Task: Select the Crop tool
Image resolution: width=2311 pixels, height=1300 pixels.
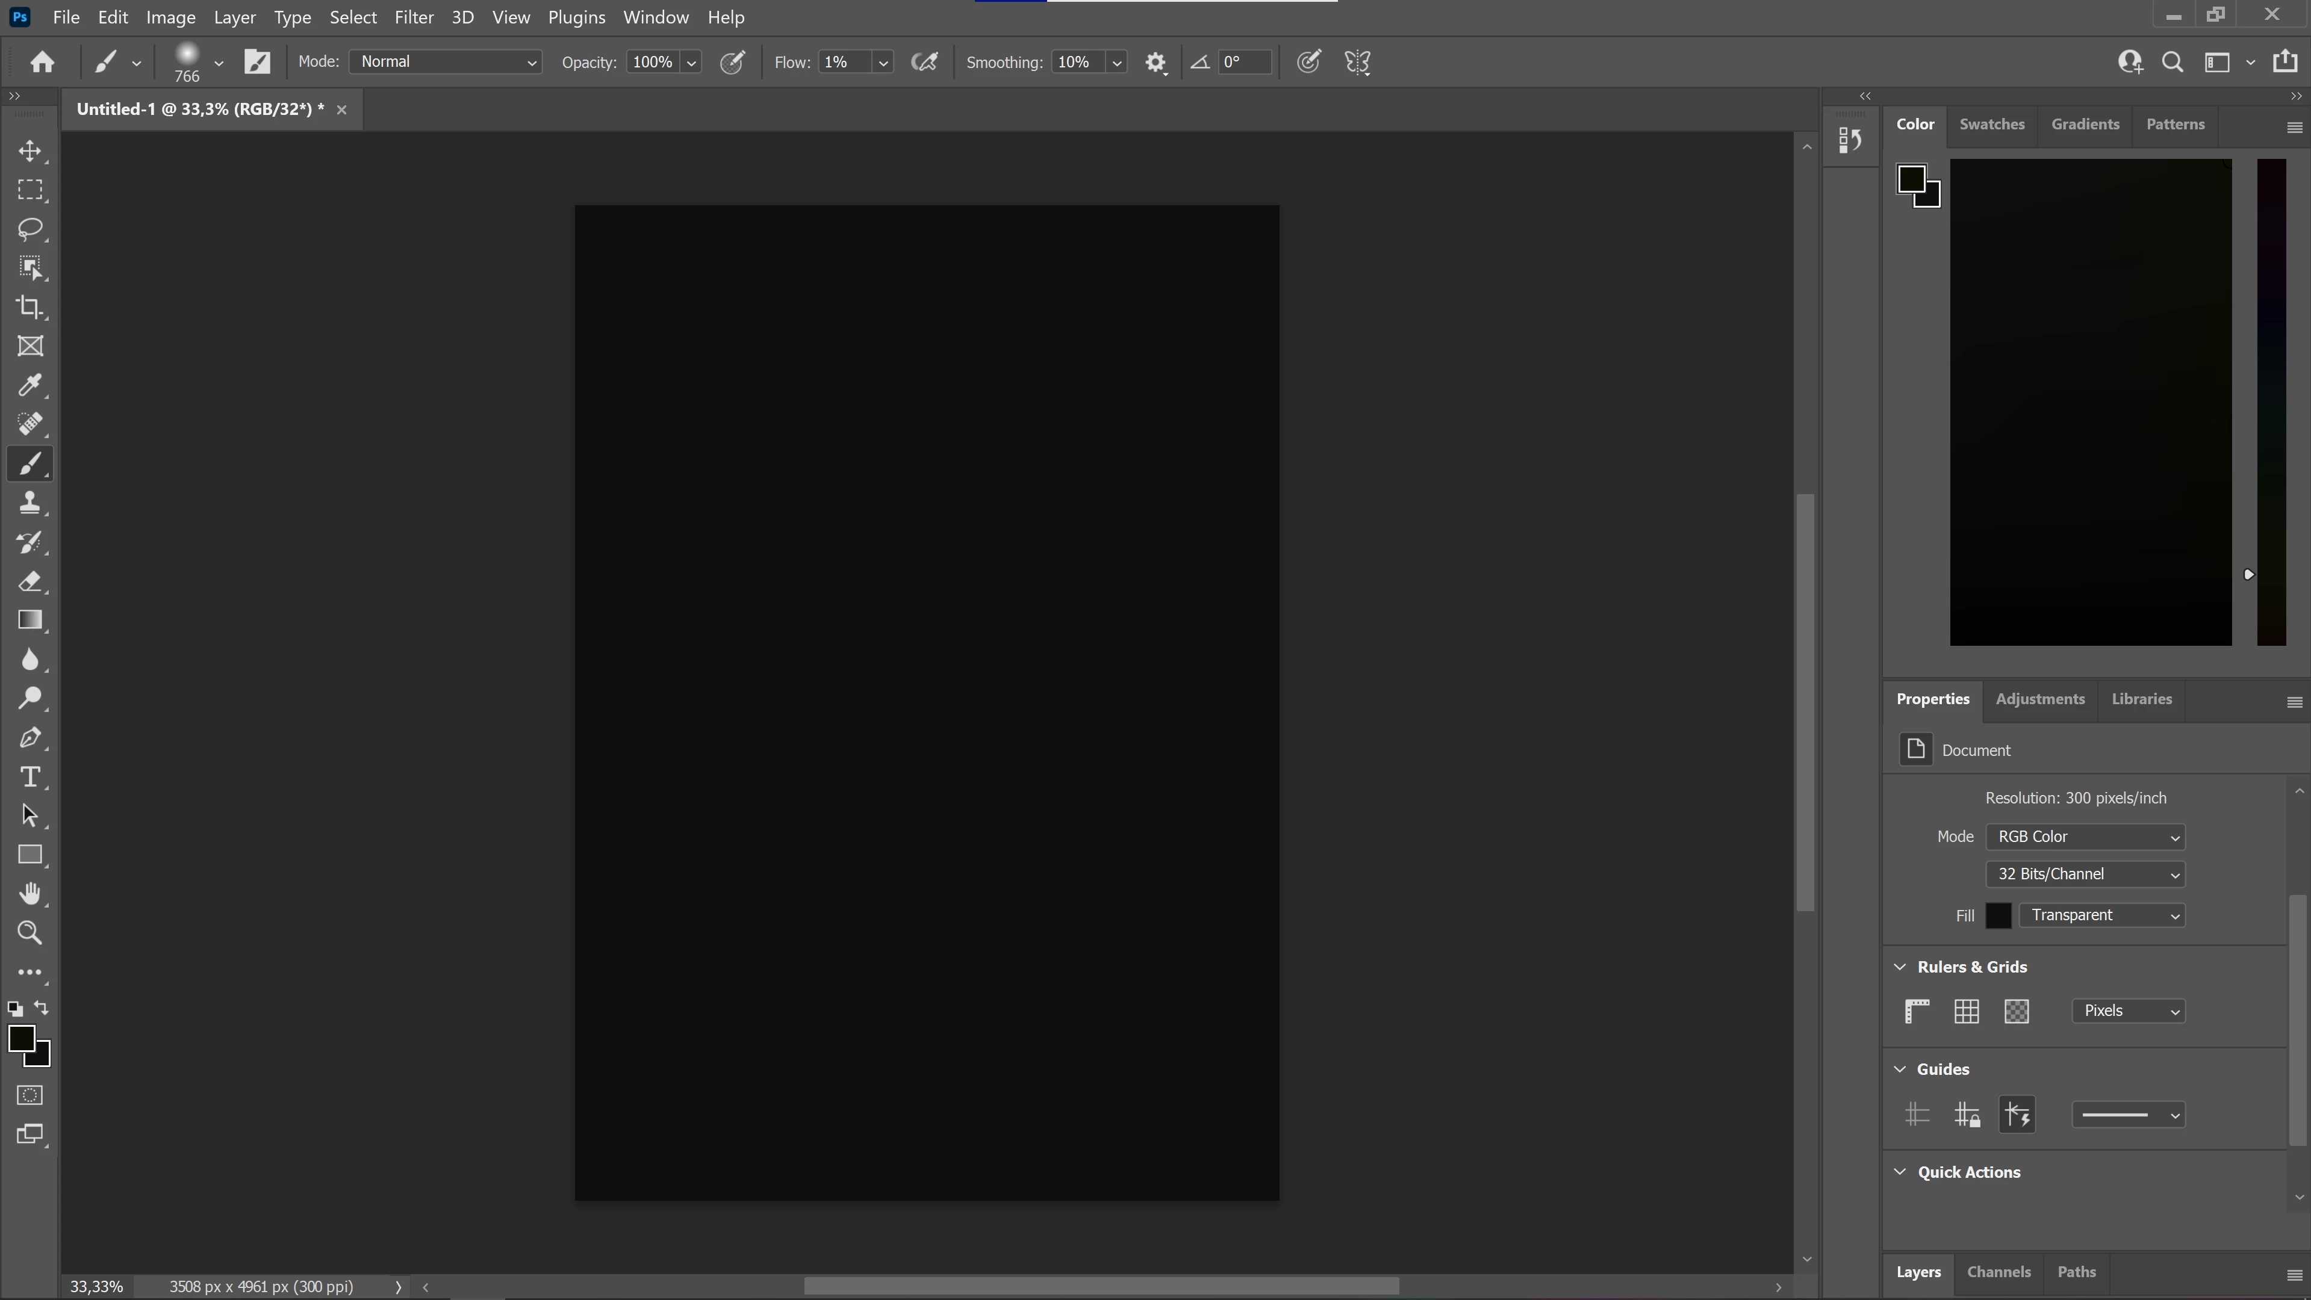Action: click(x=30, y=306)
